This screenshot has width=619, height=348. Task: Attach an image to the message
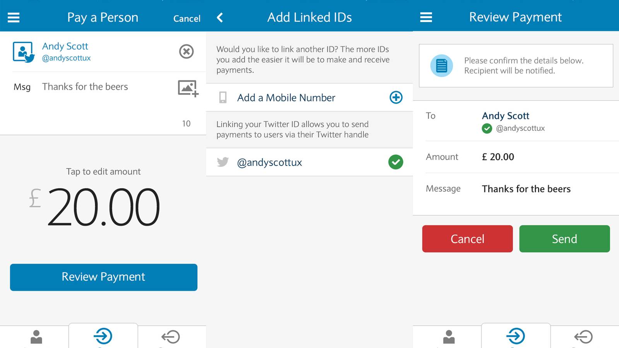[x=188, y=89]
